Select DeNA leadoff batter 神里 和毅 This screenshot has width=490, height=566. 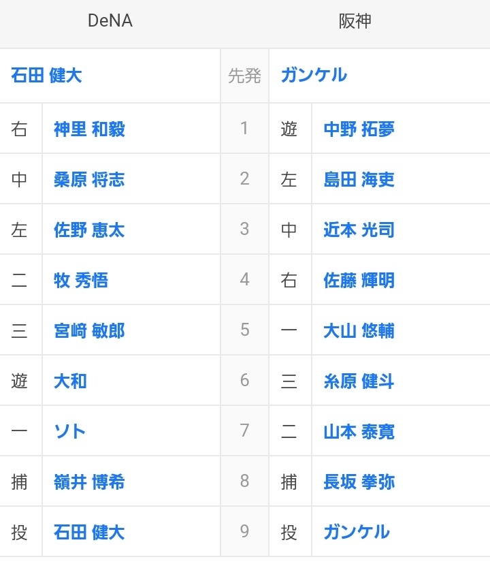coord(89,129)
